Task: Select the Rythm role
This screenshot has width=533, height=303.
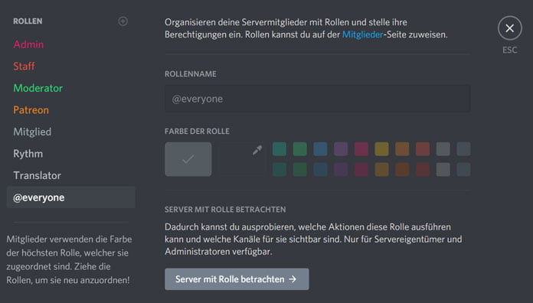Action: tap(28, 154)
